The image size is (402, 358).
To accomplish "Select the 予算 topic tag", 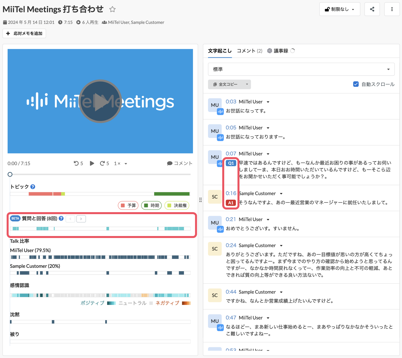I will (128, 206).
